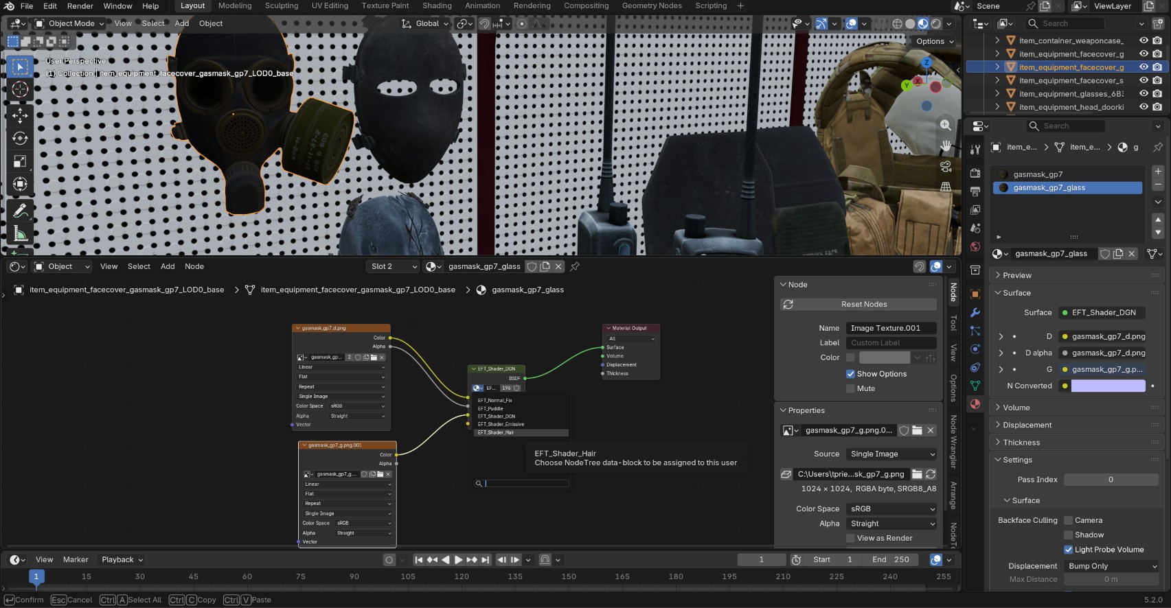Open the Slot 2 material slot dropdown
Viewport: 1171px width, 608px height.
(x=393, y=266)
